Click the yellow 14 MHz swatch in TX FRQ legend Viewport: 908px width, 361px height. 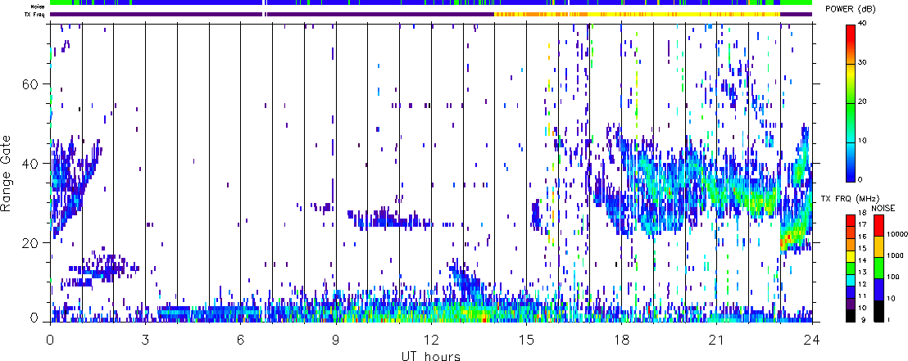pyautogui.click(x=851, y=256)
